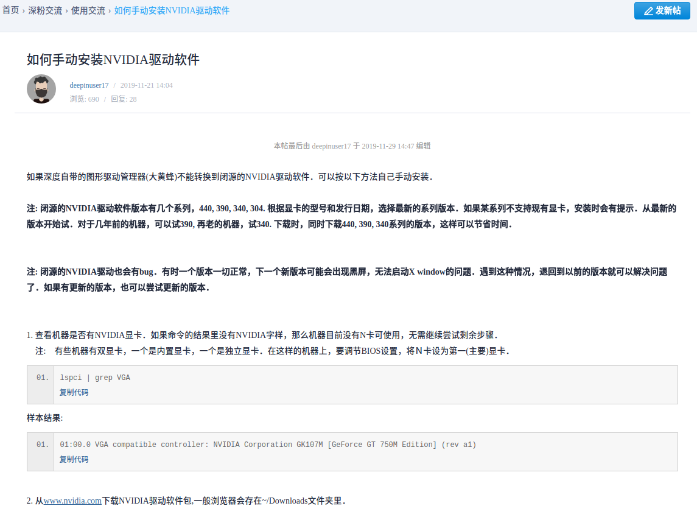
Task: Click line number 01 of first code block
Action: click(42, 378)
